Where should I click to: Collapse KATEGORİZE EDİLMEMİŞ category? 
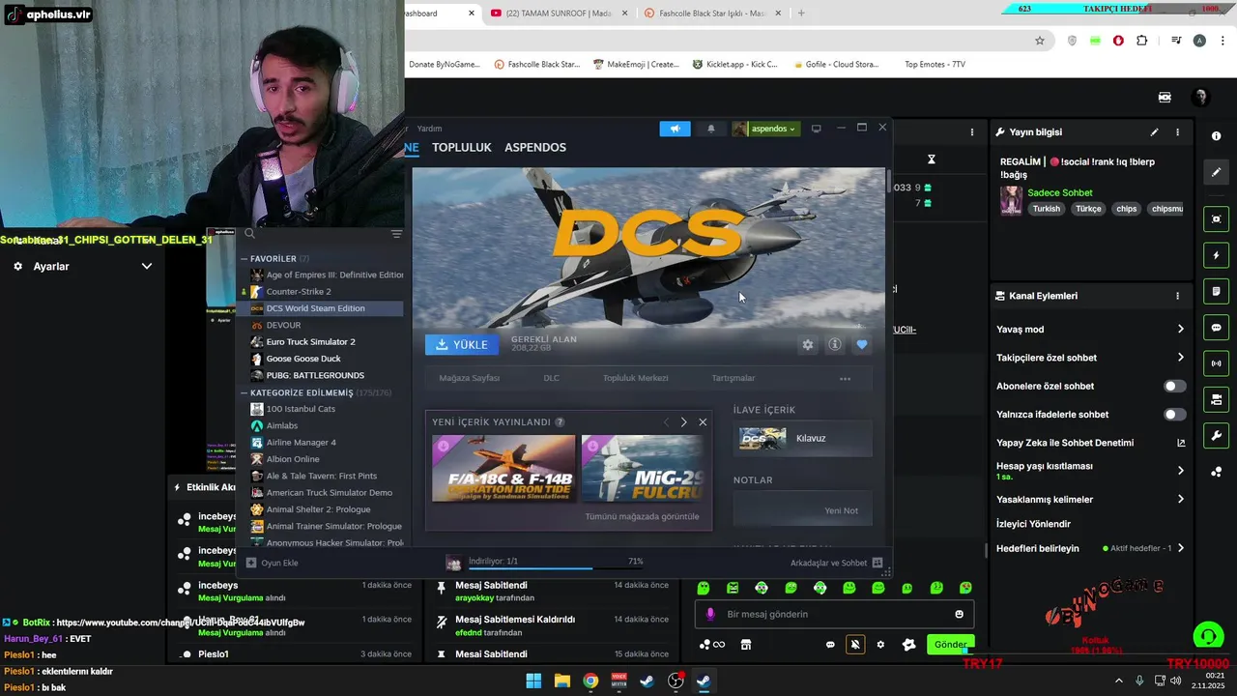pyautogui.click(x=244, y=393)
